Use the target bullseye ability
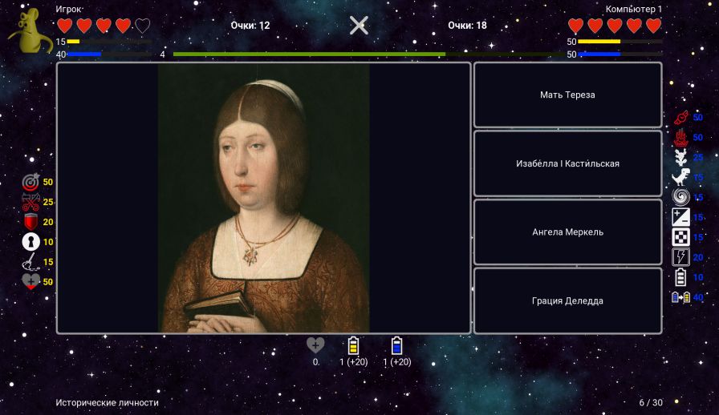 coord(30,183)
